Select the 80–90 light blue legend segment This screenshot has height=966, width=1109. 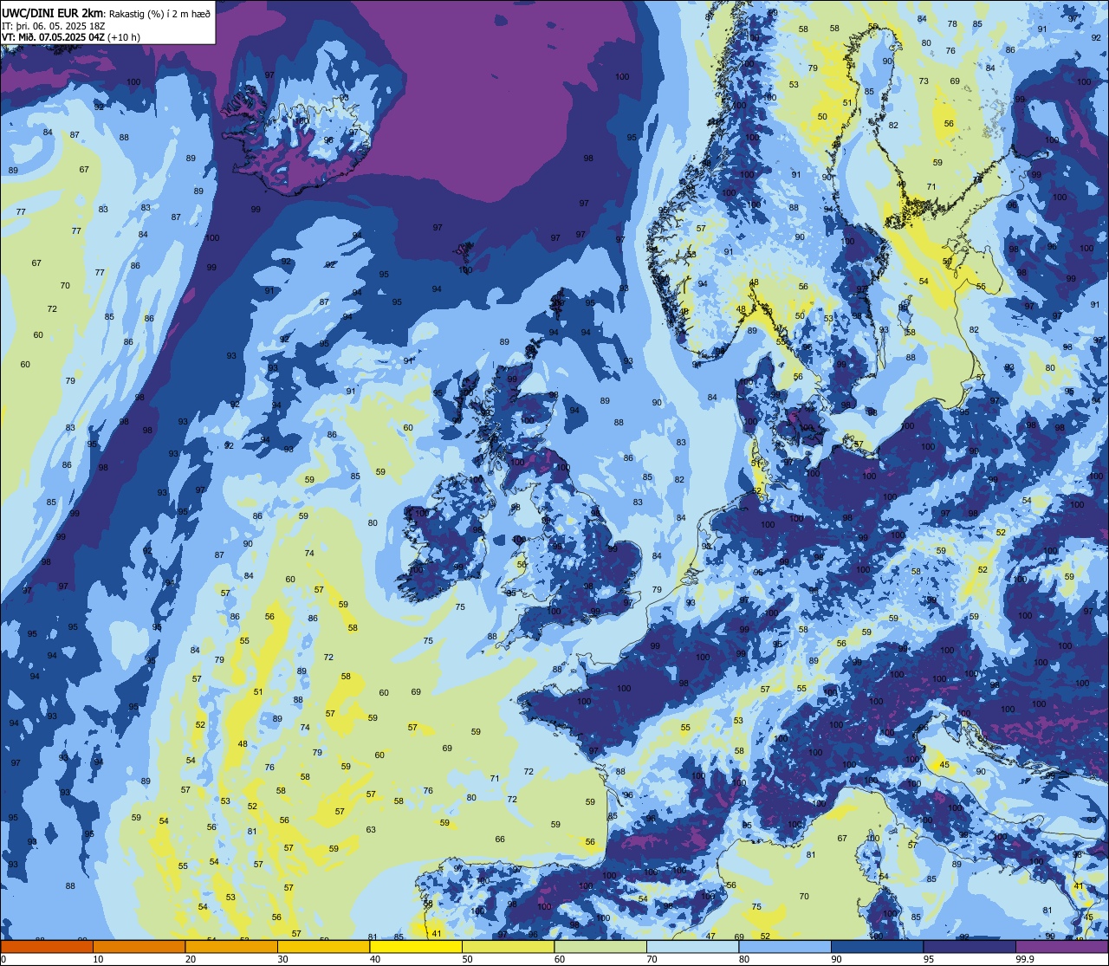pyautogui.click(x=785, y=946)
